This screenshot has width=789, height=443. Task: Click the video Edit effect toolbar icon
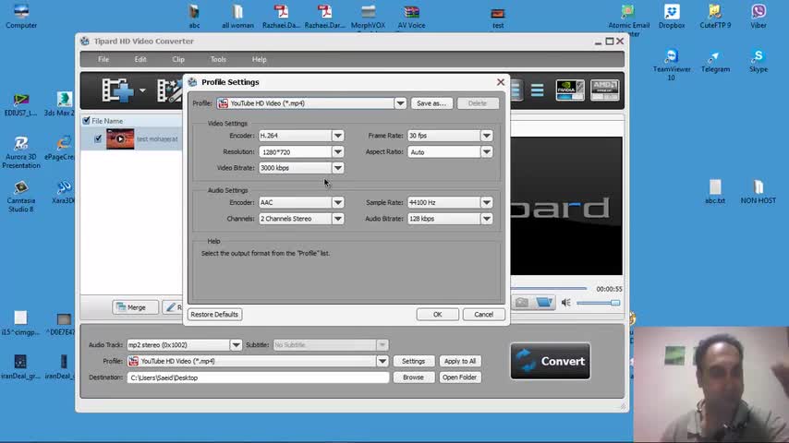pyautogui.click(x=170, y=90)
